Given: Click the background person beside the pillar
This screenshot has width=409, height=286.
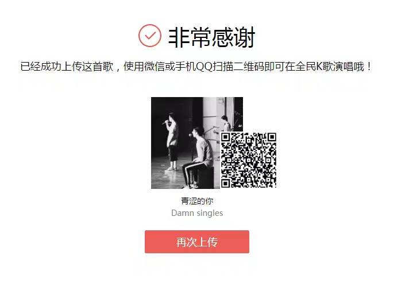Looking at the screenshot, I should click(x=226, y=123).
